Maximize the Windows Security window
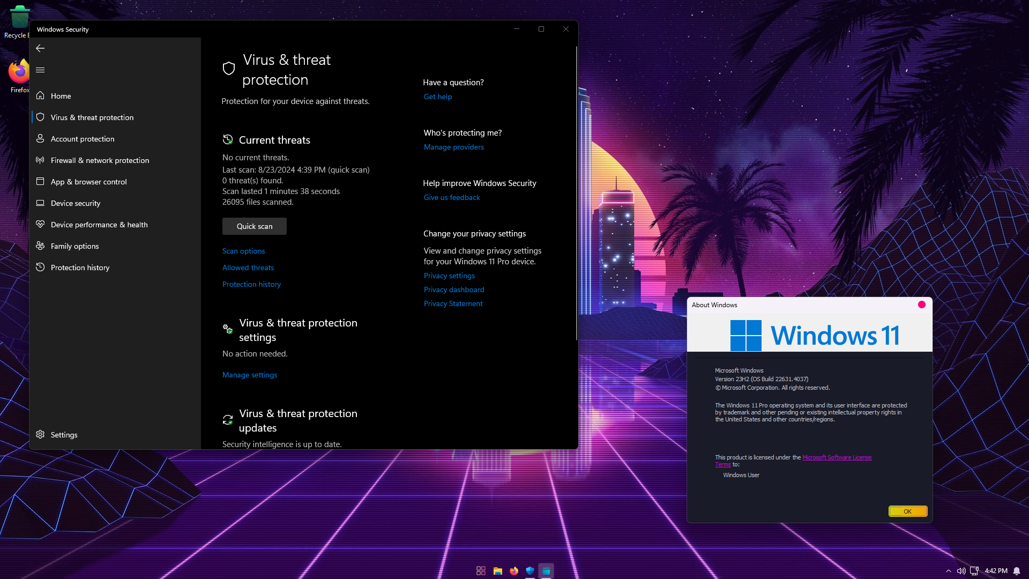 pos(541,29)
